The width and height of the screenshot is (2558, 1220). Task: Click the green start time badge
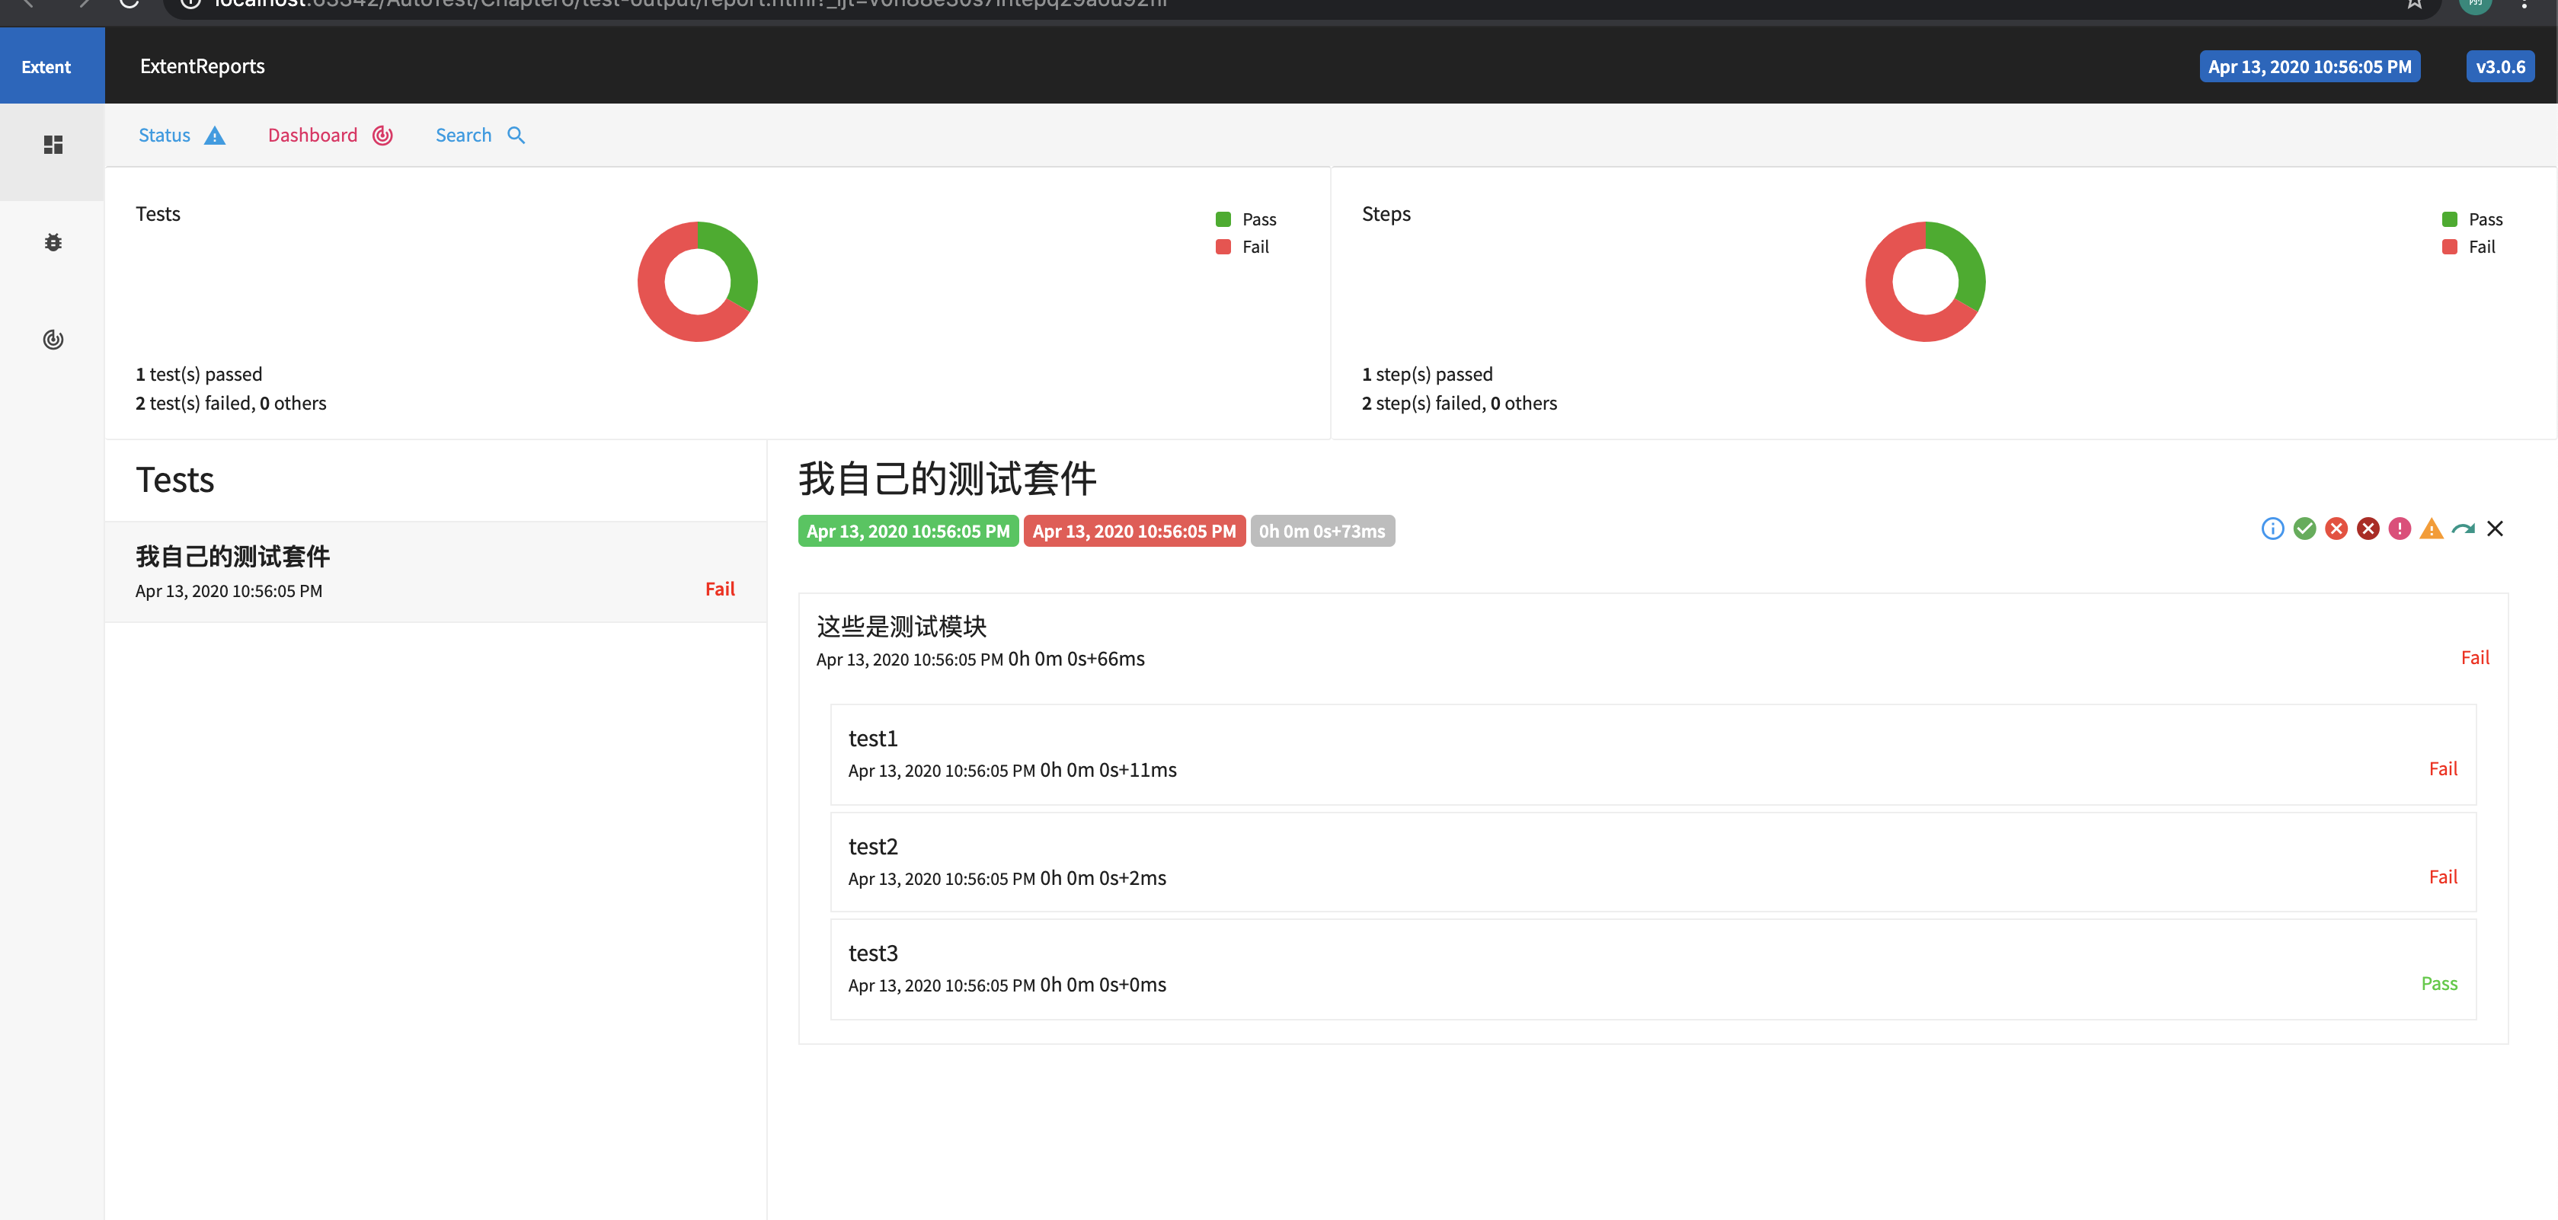[907, 531]
